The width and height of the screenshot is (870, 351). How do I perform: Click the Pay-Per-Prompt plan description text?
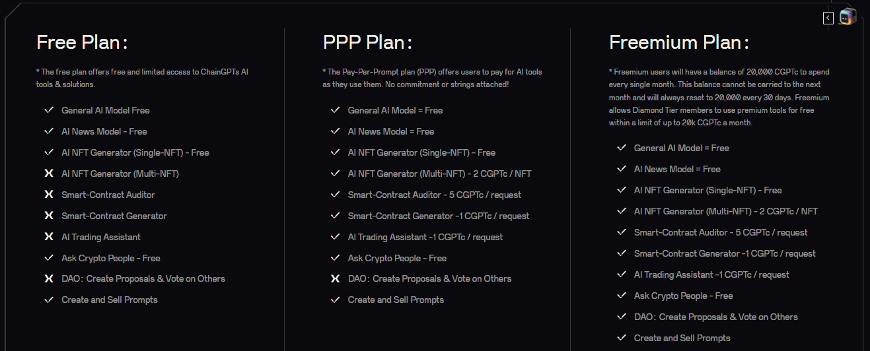click(433, 78)
